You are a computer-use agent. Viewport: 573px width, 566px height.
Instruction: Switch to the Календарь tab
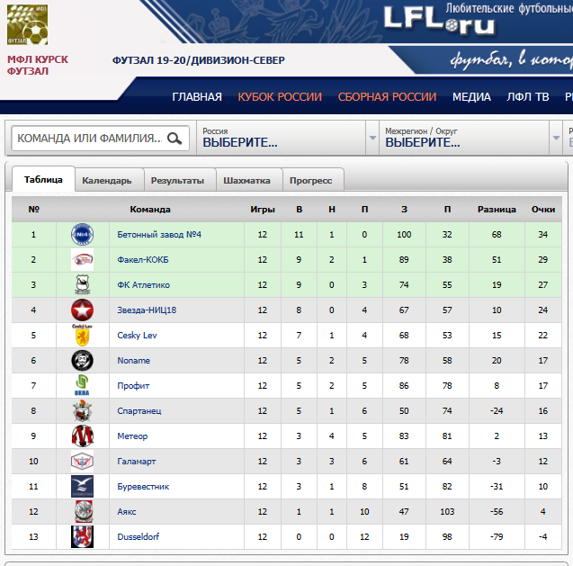pos(106,180)
